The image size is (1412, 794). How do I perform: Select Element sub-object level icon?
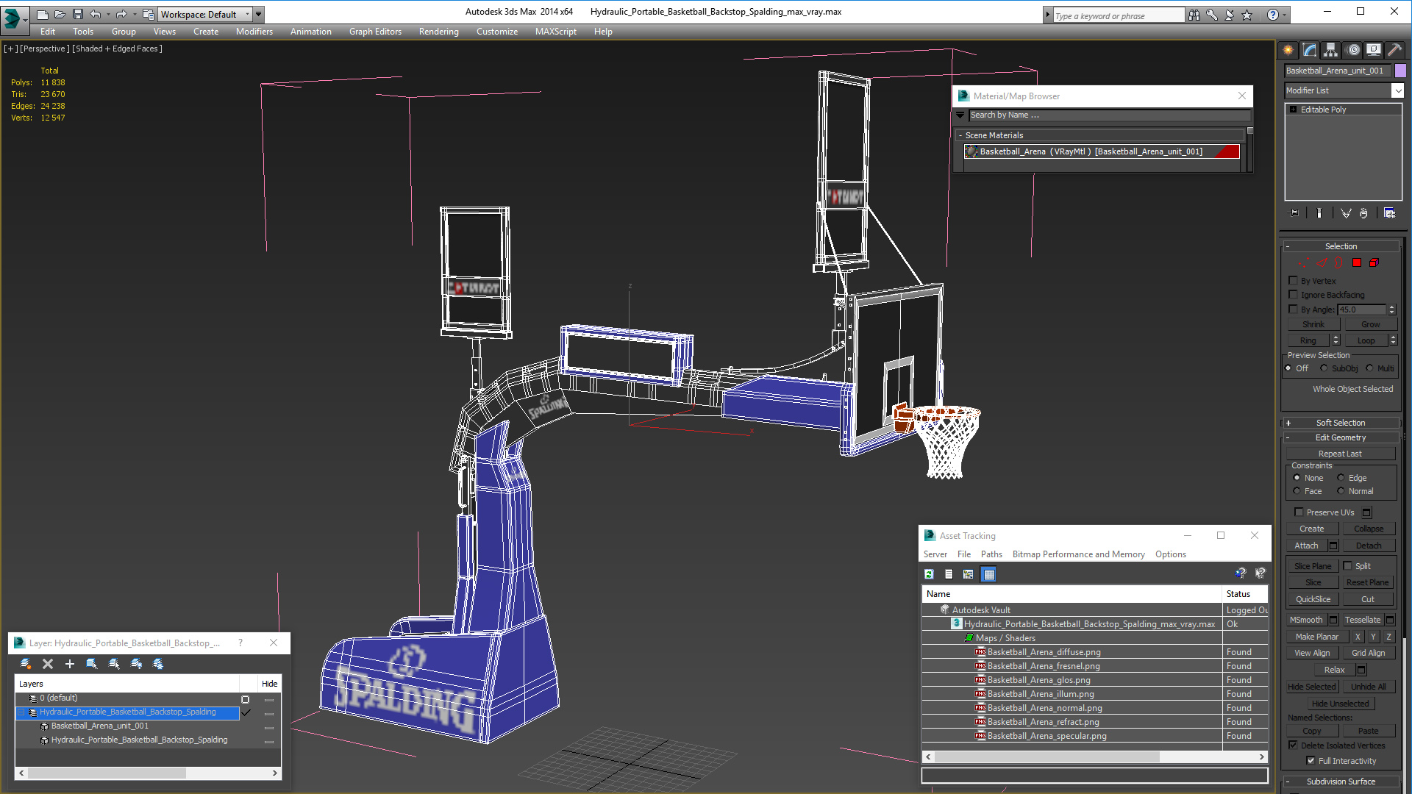tap(1374, 262)
